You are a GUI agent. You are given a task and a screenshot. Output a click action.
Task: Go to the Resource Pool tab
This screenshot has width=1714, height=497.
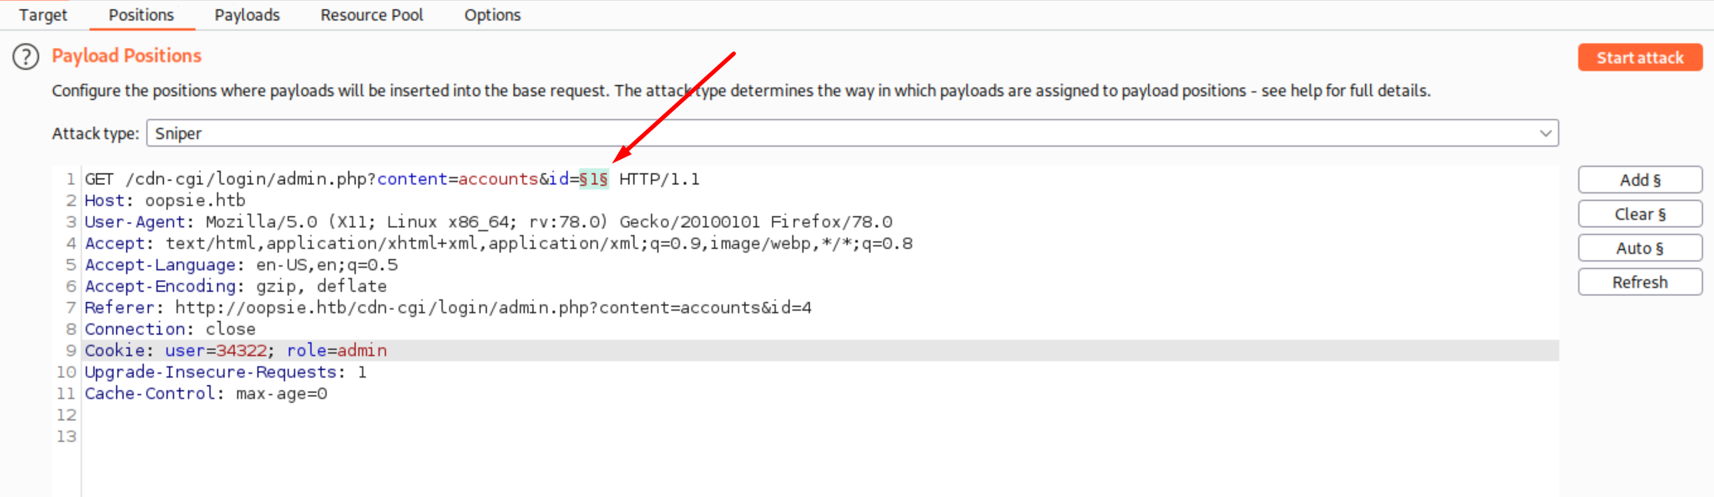pyautogui.click(x=372, y=15)
